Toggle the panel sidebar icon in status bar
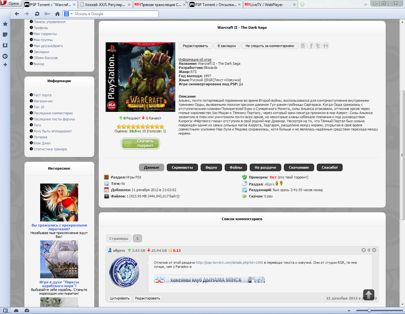This screenshot has height=314, width=405. coord(5,311)
